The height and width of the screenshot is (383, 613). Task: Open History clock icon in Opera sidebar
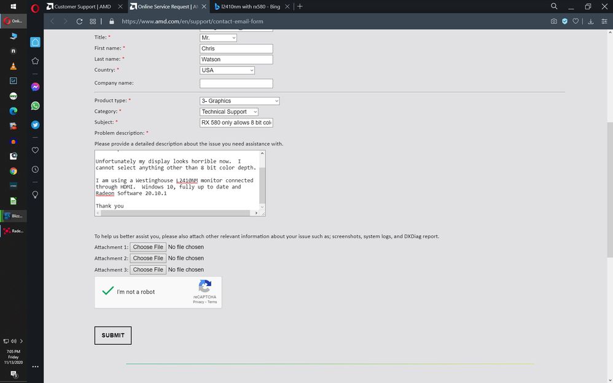(35, 169)
